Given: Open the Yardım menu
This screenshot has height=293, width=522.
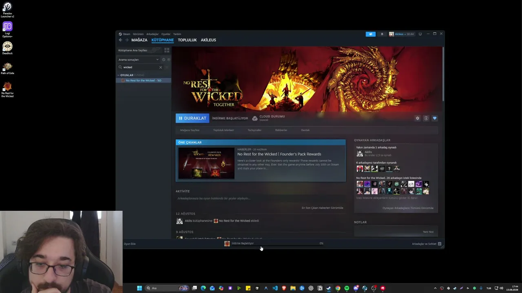Looking at the screenshot, I should [x=177, y=34].
